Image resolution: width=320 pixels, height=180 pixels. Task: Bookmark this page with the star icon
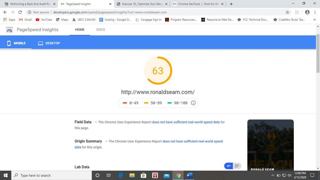pos(287,12)
